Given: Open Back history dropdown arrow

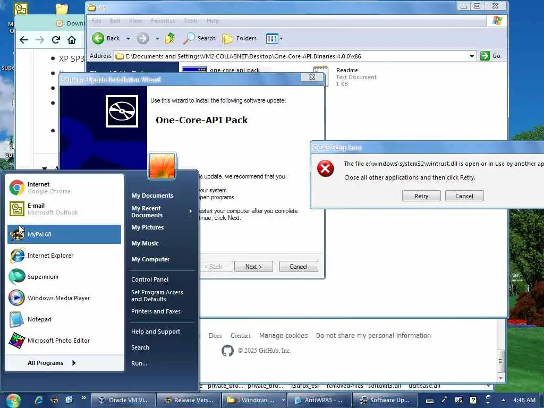Looking at the screenshot, I should point(129,38).
